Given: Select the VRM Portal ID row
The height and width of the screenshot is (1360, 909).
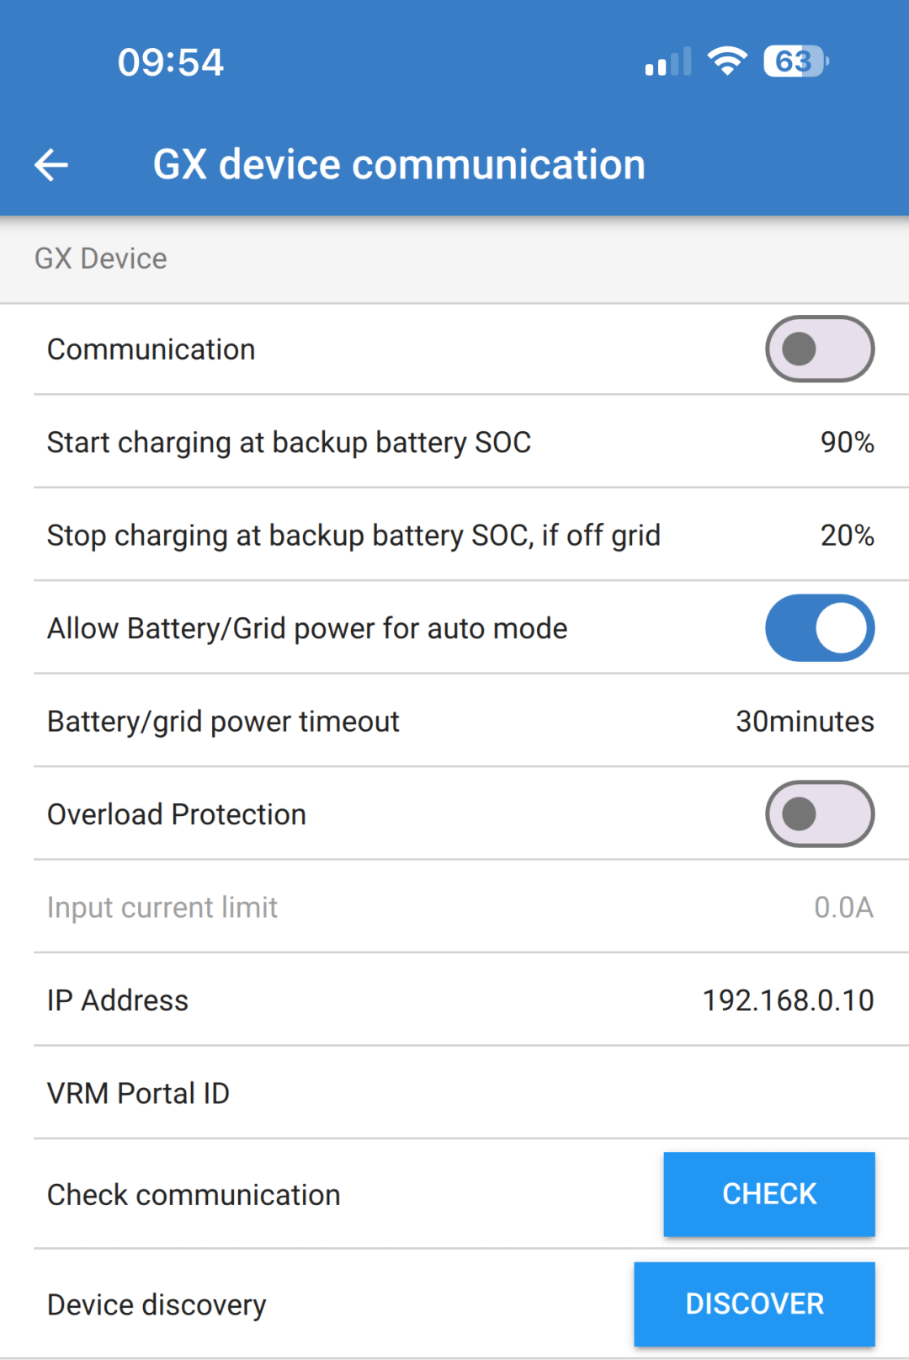Looking at the screenshot, I should (x=454, y=1093).
